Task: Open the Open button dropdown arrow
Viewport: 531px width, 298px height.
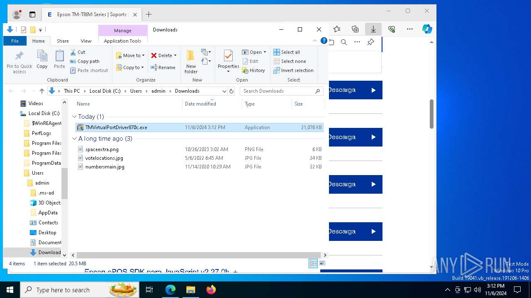Action: tap(265, 52)
